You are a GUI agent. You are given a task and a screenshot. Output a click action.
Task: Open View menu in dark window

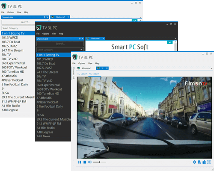54,34
